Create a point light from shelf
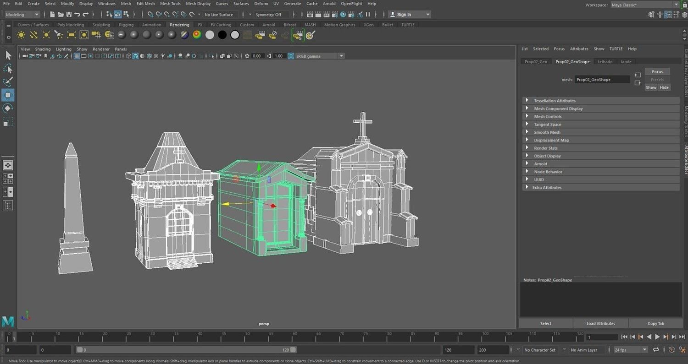 [x=46, y=35]
